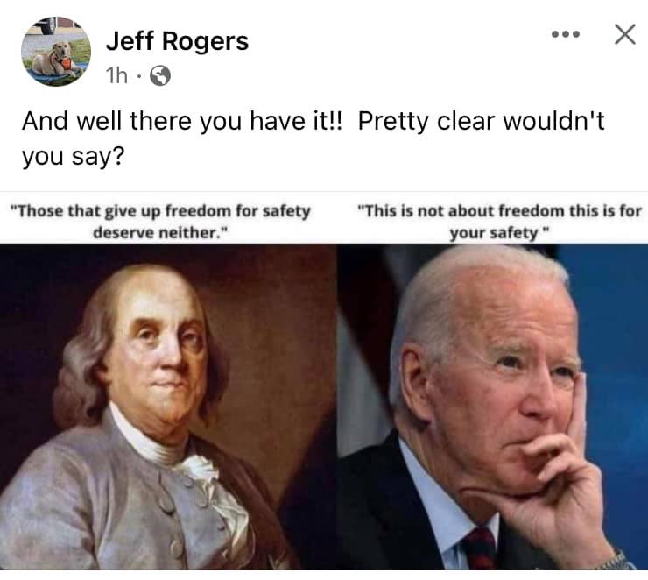Screen dimensions: 648x580
Task: Click the quote 'Those that give up freedom for safety'
Action: [x=159, y=211]
